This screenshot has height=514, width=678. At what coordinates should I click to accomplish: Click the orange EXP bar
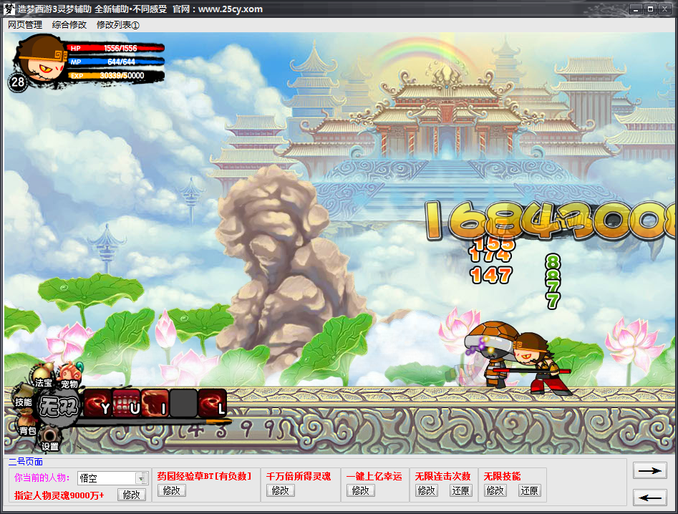coord(116,76)
